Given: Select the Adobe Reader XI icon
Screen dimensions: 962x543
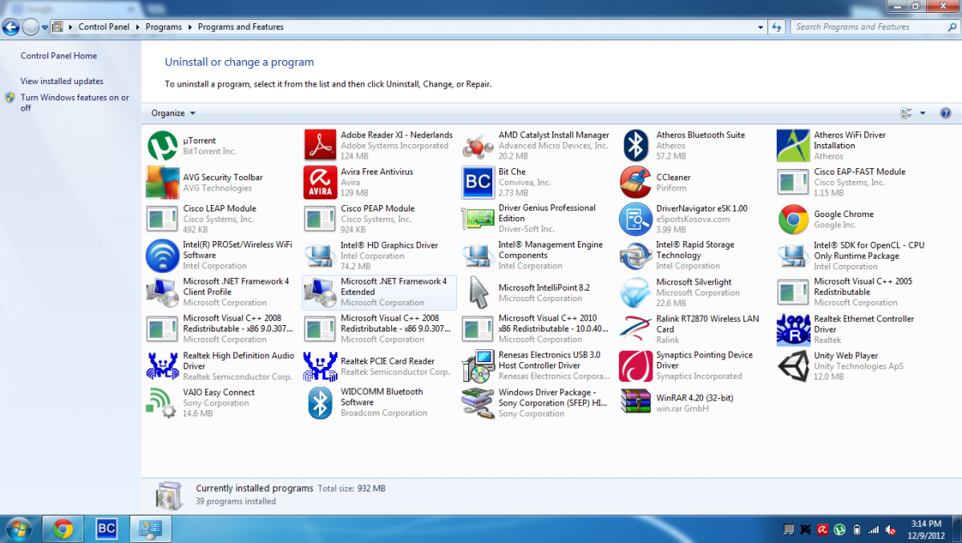Looking at the screenshot, I should (x=320, y=146).
